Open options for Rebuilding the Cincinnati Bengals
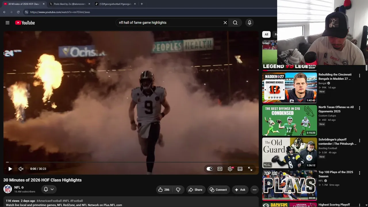 (359, 76)
